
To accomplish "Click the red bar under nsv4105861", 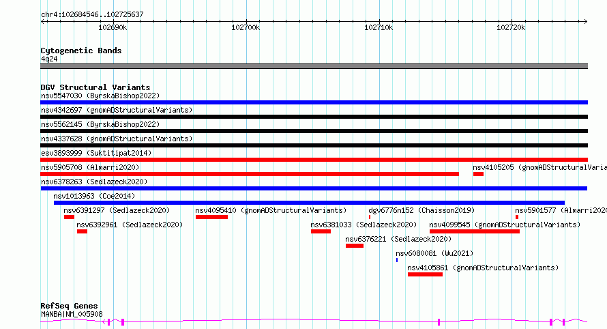I will pyautogui.click(x=425, y=275).
